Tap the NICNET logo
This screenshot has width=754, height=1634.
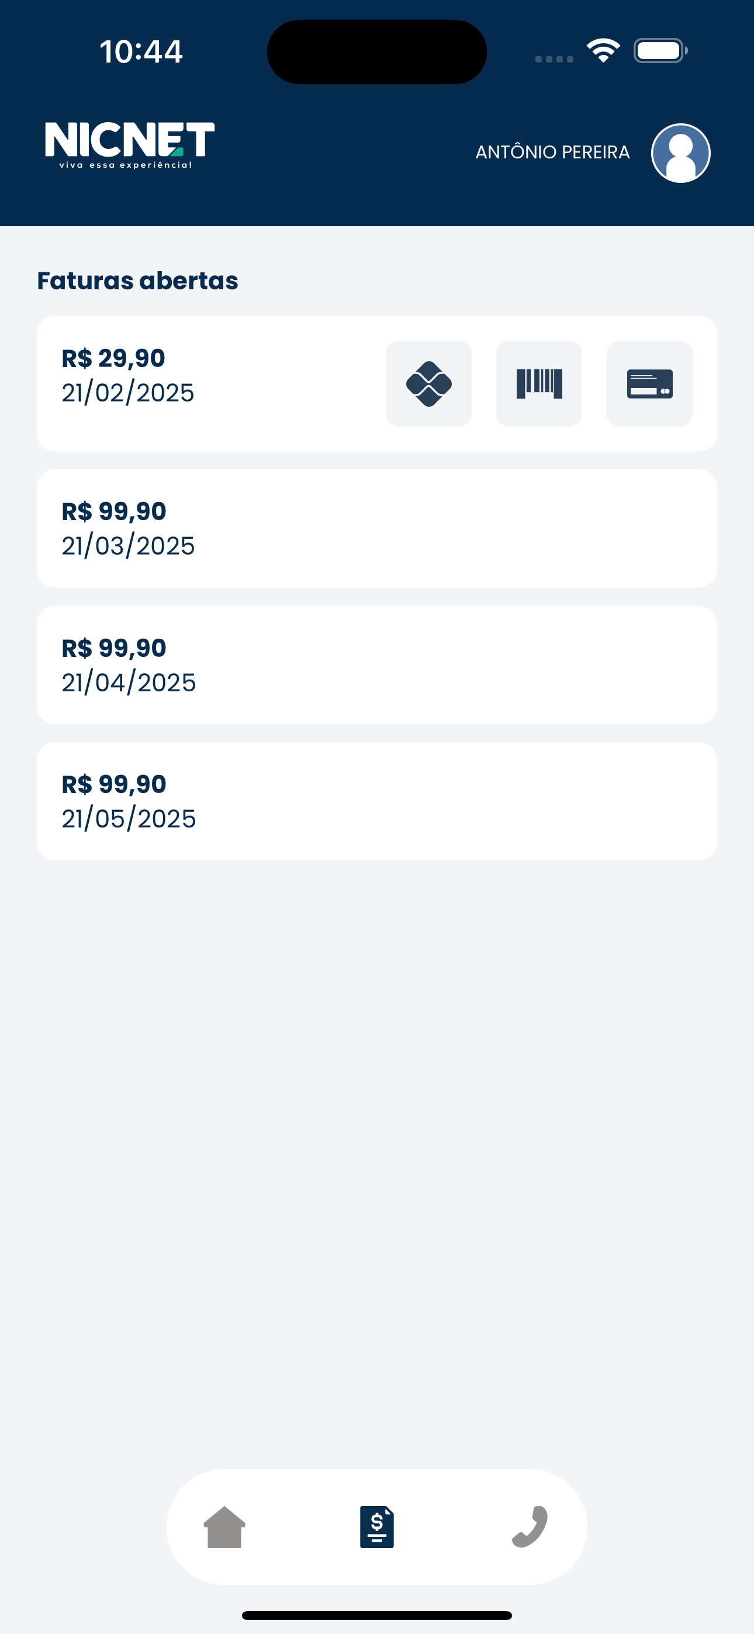pyautogui.click(x=130, y=144)
